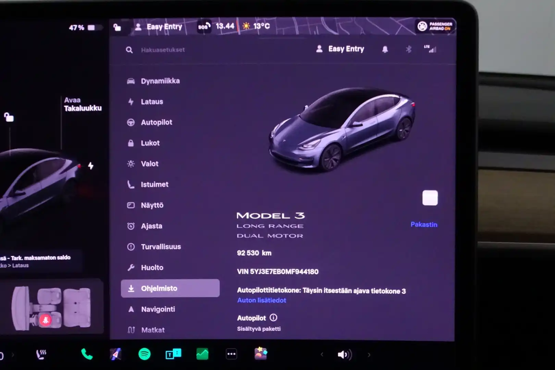
Task: Open the Toybox app icon
Action: point(261,354)
